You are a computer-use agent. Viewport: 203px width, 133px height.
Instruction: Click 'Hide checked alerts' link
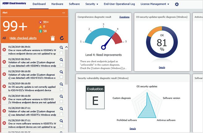pos(23,38)
